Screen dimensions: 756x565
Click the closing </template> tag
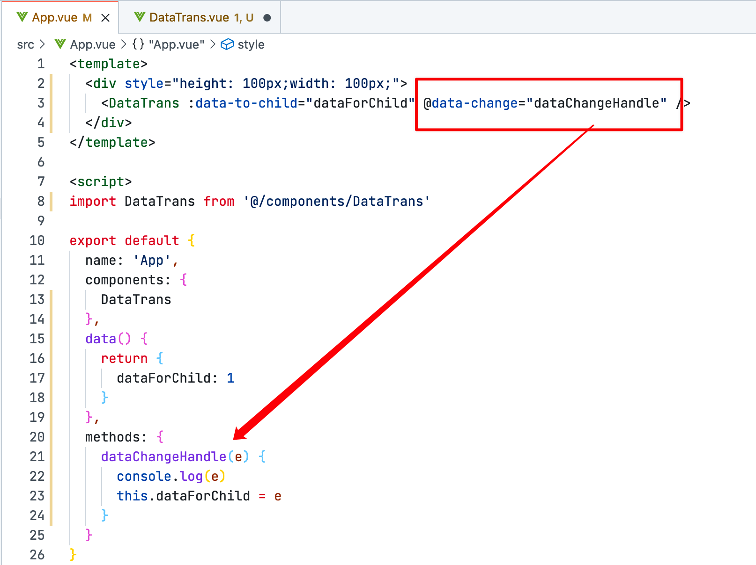click(112, 142)
